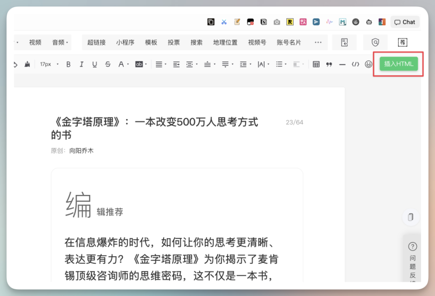Click the format painter brush icon

pos(27,64)
